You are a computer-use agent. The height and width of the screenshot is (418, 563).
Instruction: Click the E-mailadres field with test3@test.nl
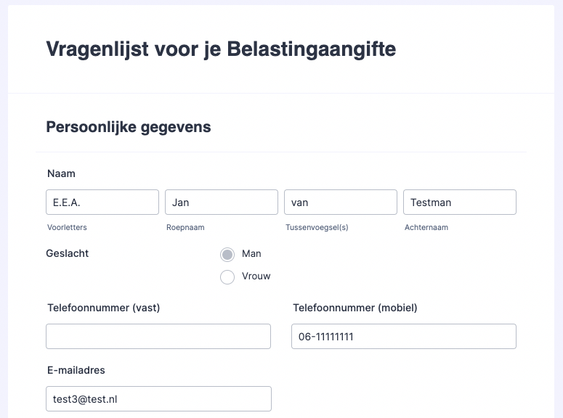point(158,398)
